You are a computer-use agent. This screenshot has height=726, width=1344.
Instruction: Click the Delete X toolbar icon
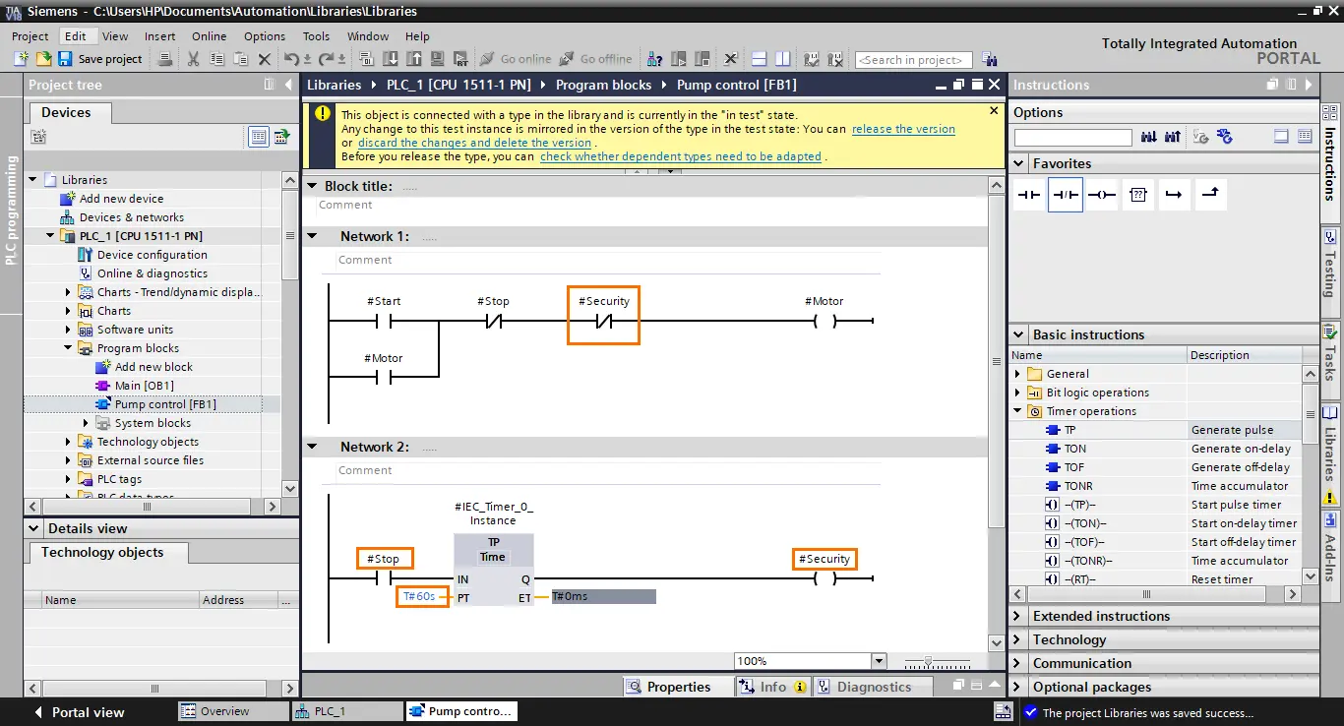pyautogui.click(x=264, y=59)
